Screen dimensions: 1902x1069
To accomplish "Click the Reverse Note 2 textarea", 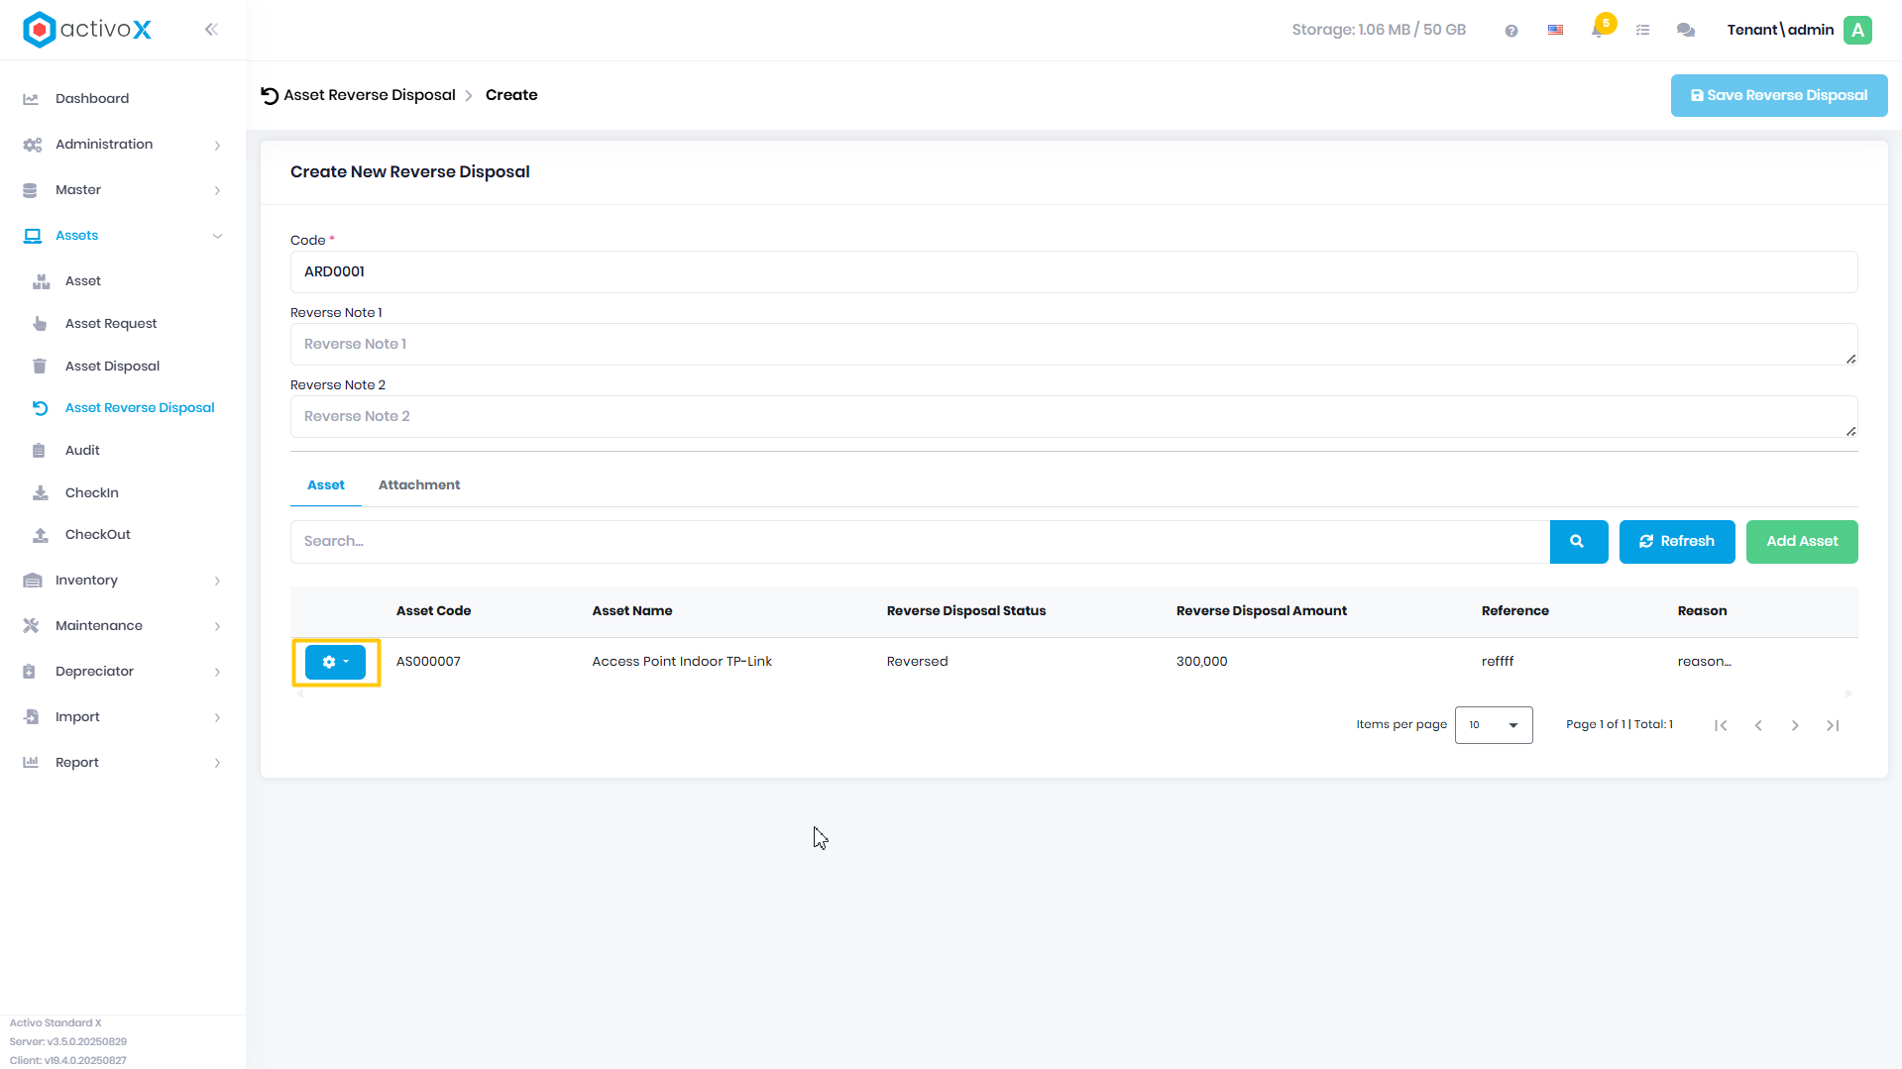I will [1073, 417].
